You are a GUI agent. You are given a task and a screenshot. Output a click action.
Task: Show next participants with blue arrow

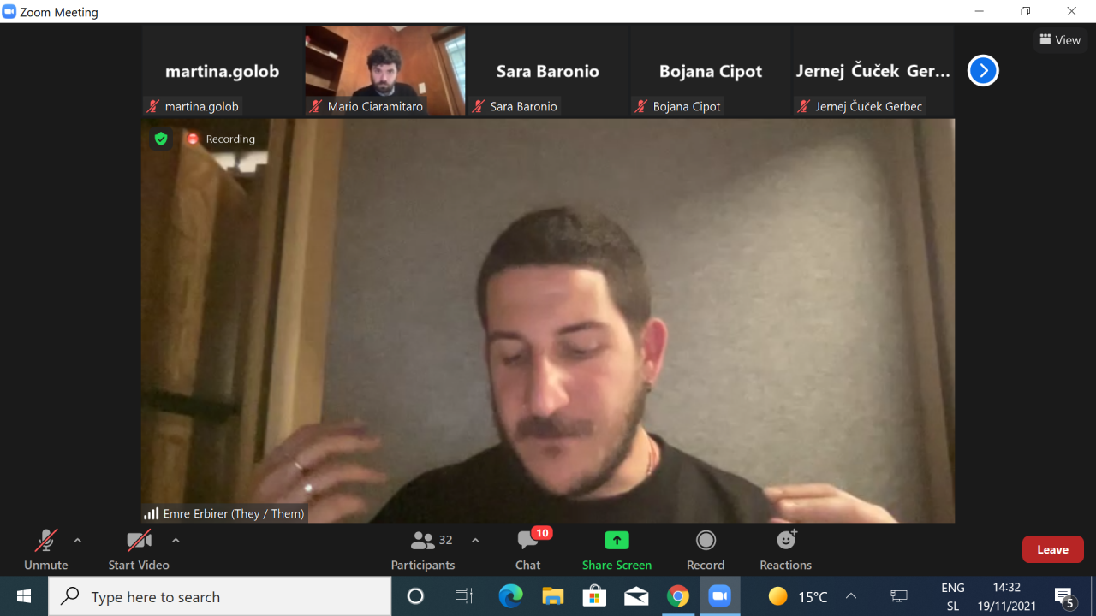(983, 70)
